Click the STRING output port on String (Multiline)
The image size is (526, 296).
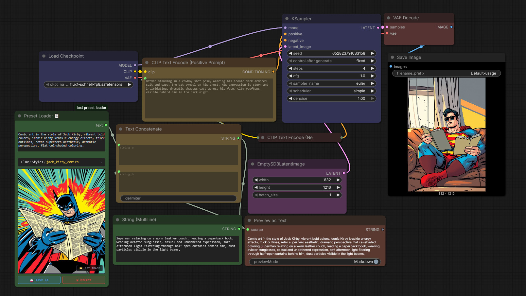tap(239, 229)
